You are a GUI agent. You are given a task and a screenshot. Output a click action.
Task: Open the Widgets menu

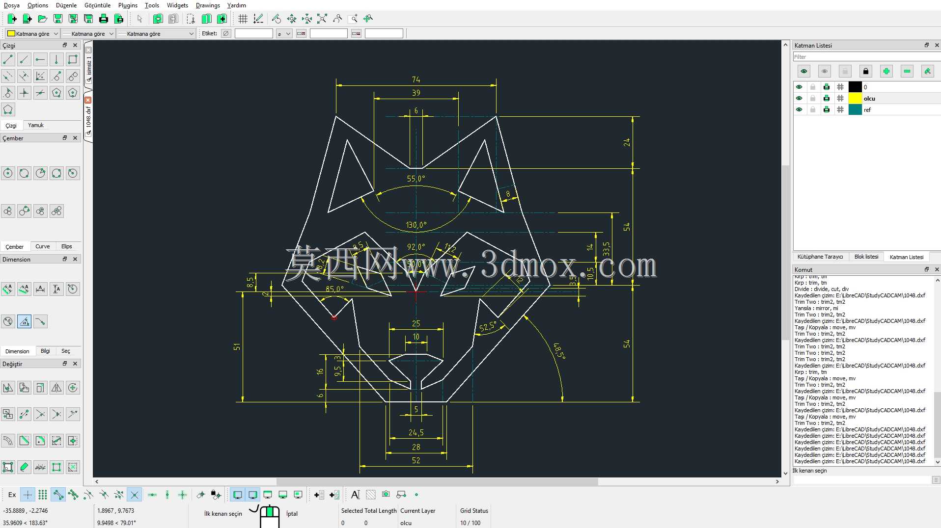pos(177,5)
